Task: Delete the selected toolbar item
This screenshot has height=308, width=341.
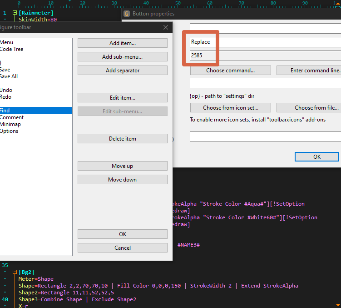Action: tap(123, 139)
